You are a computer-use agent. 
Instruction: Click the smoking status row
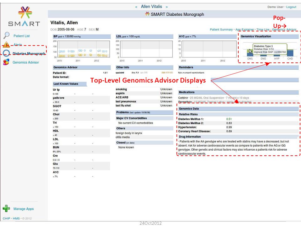[x=144, y=89]
